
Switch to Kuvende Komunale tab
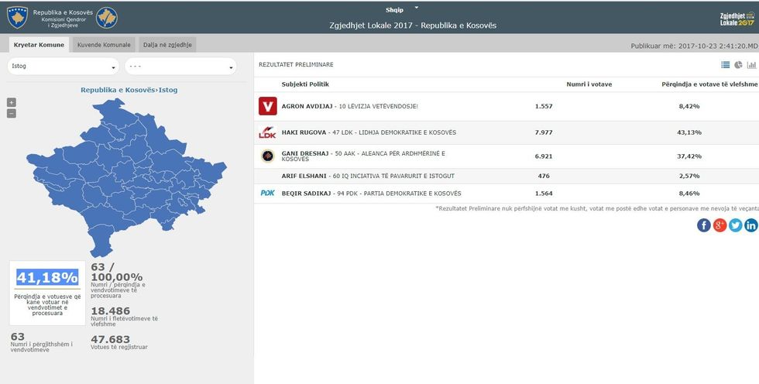click(x=104, y=45)
